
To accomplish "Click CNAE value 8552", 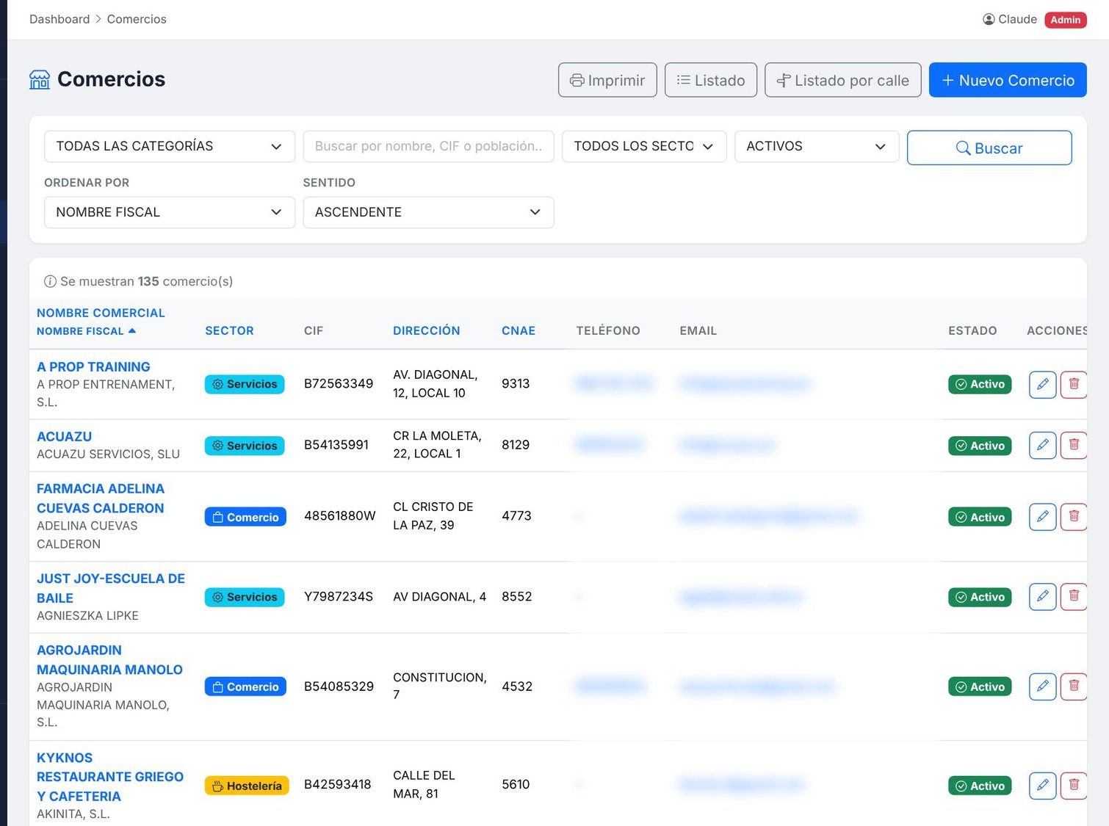I will tap(516, 596).
